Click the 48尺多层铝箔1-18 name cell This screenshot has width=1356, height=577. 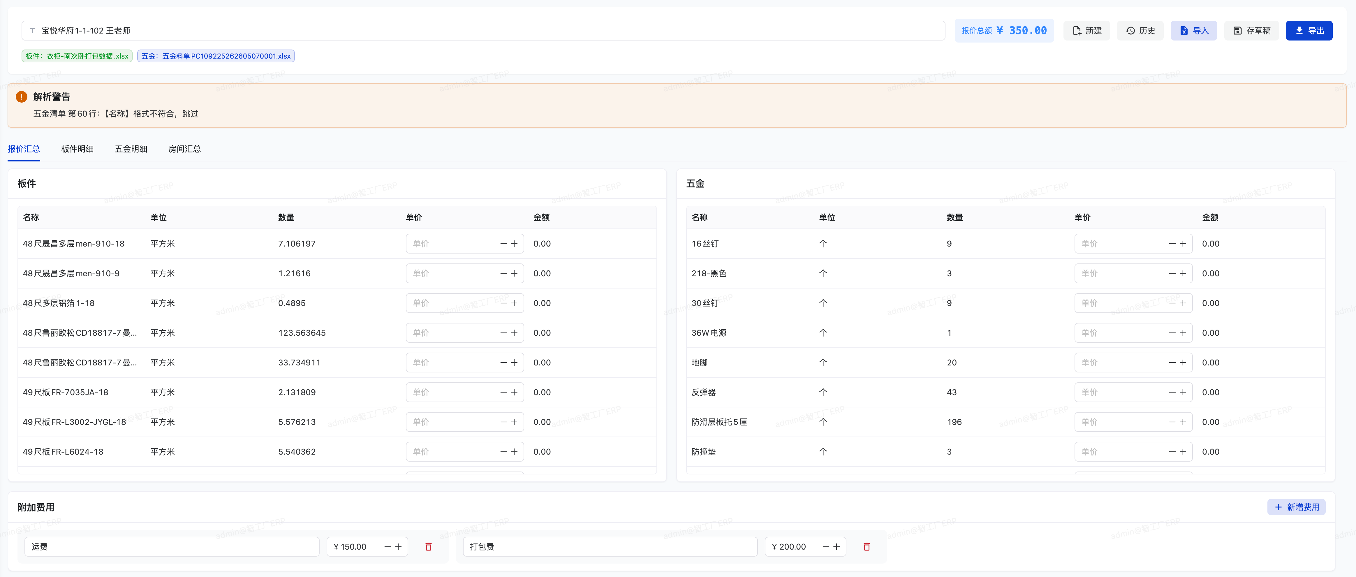(59, 303)
